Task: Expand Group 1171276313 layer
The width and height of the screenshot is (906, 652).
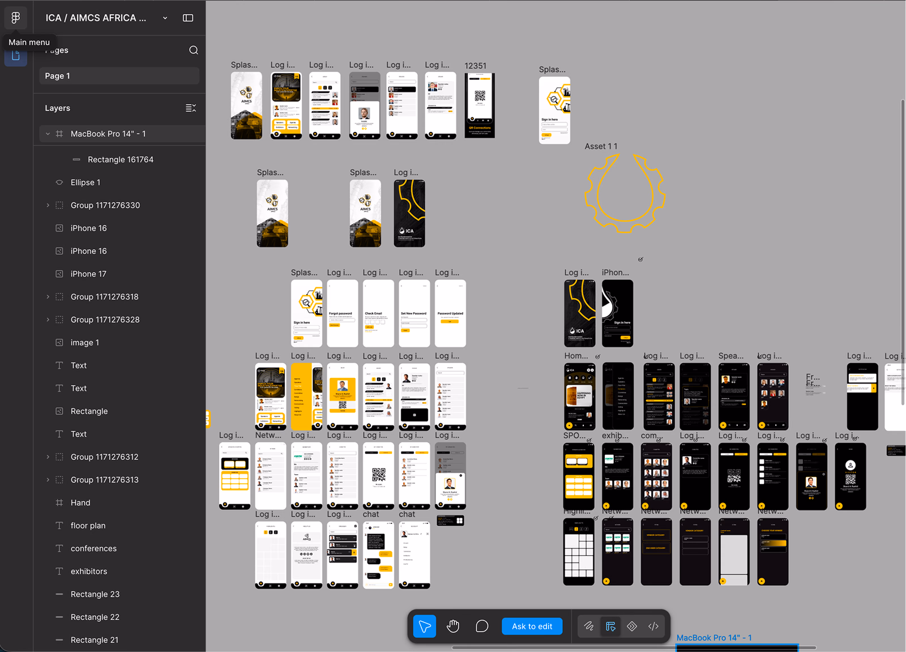Action: [48, 480]
